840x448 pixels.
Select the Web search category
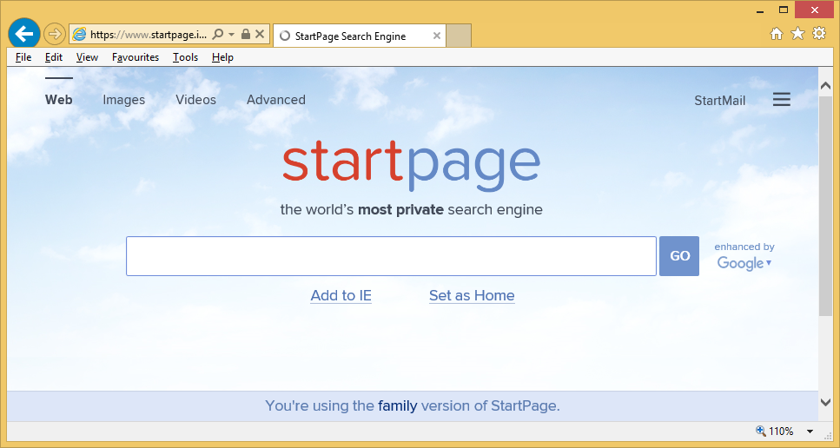[x=59, y=100]
